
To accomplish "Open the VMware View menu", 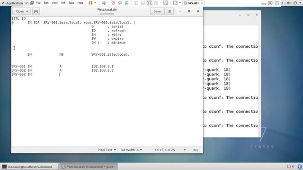I will (55, 3).
